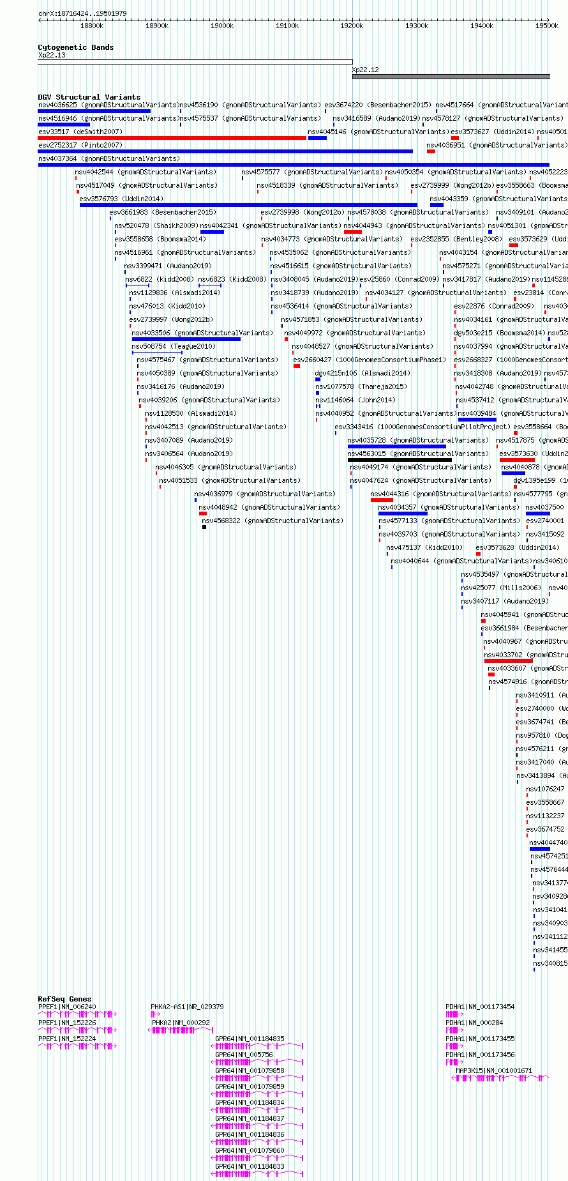Viewport: 568px width, 1181px height.
Task: Click the long red bar under esv33517
Action: pos(172,138)
